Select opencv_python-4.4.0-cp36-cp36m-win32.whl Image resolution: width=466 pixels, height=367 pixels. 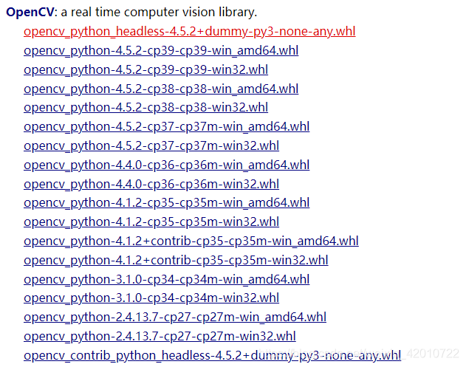coord(151,185)
